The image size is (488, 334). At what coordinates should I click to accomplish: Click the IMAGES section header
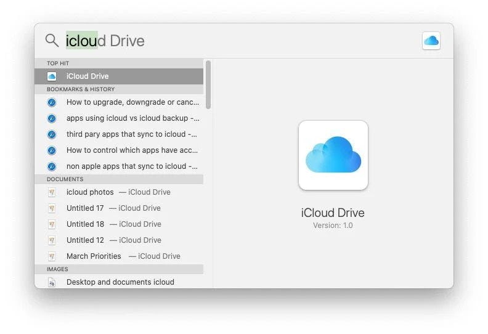[118, 269]
